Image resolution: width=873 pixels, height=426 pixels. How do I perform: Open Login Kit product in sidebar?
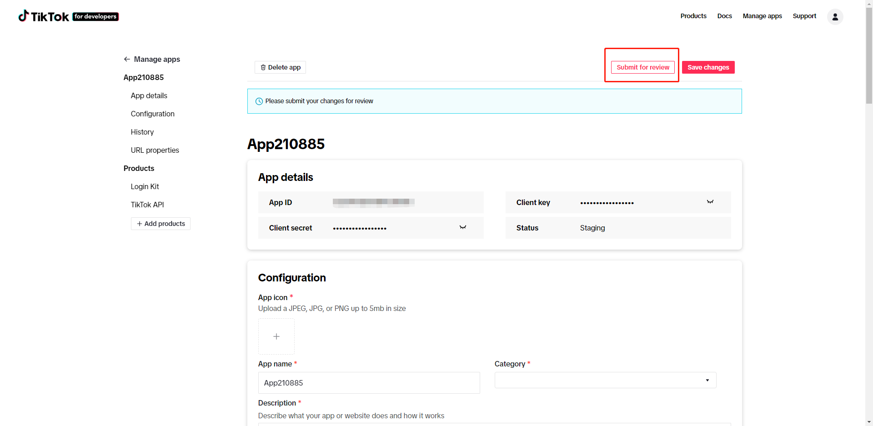click(x=145, y=186)
